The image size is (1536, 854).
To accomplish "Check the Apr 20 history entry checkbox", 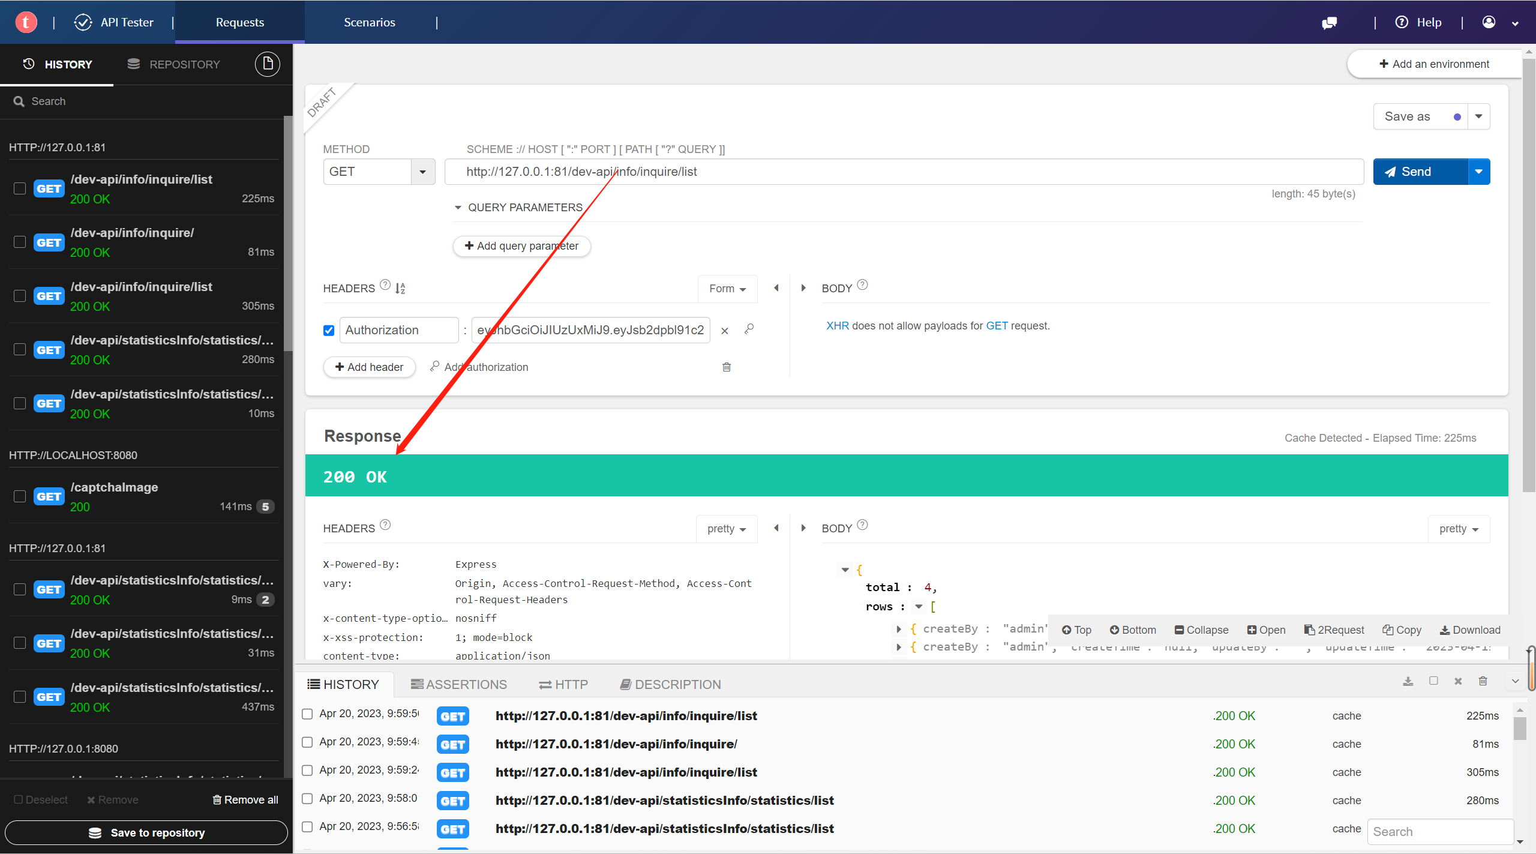I will 308,714.
